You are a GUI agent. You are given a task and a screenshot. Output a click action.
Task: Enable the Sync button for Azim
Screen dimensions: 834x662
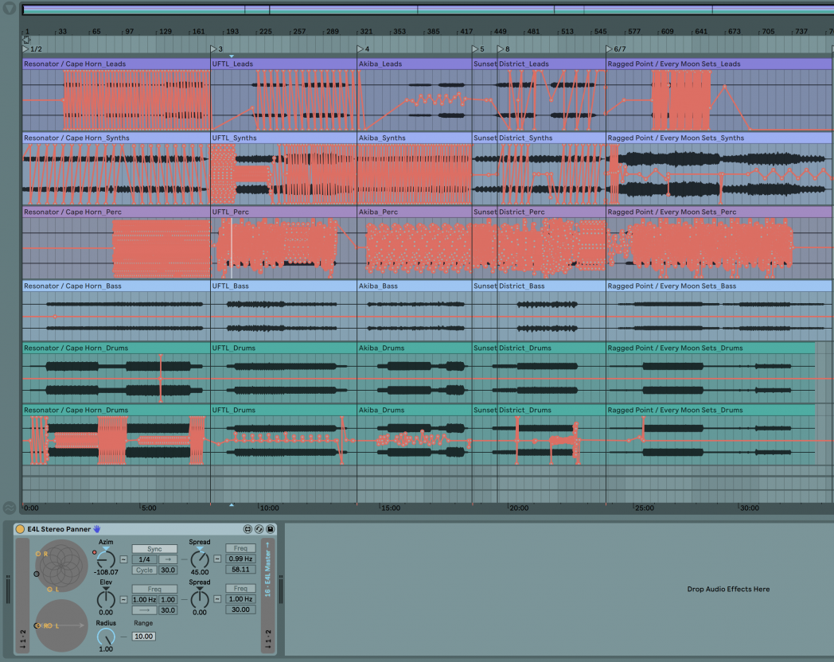click(x=154, y=549)
